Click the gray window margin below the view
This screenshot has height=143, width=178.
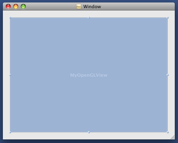(x=89, y=136)
